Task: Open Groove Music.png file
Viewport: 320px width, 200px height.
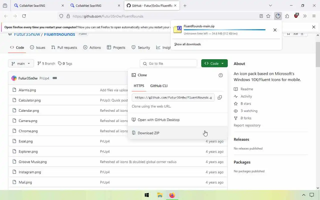Action: 33,162
